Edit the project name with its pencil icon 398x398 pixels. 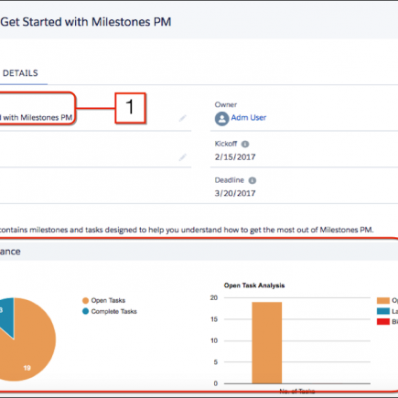point(182,118)
